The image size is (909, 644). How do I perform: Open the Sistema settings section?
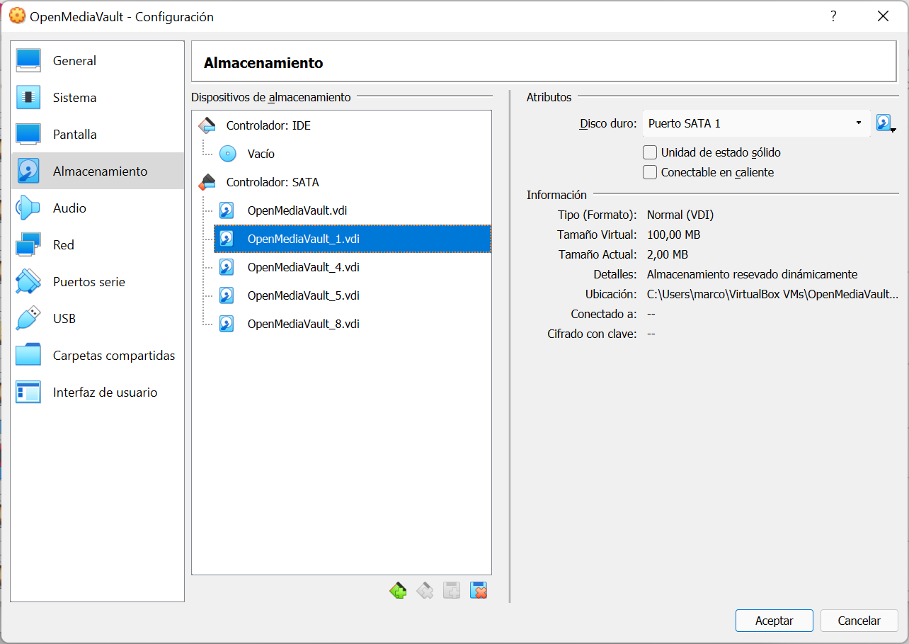(x=74, y=98)
